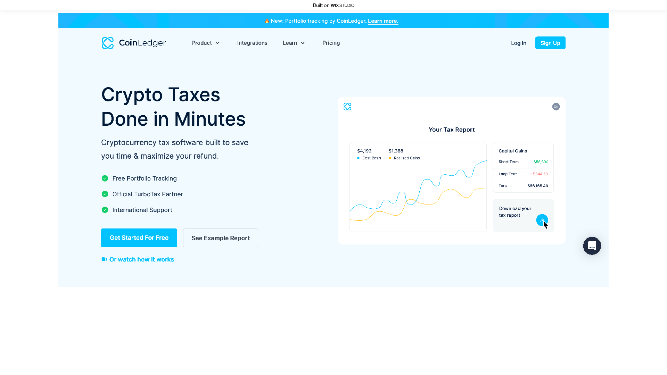
Task: Click the Crypto Taxes Done in Minutes headline
Action: pos(173,107)
